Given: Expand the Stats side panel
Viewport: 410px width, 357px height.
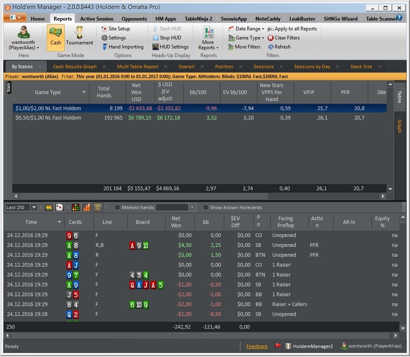Looking at the screenshot, I should click(8, 87).
